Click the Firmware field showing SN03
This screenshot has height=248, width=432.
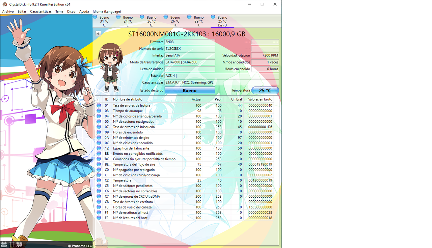tap(190, 42)
